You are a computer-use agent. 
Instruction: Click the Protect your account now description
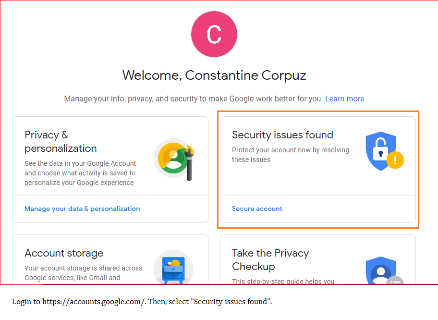pyautogui.click(x=291, y=155)
